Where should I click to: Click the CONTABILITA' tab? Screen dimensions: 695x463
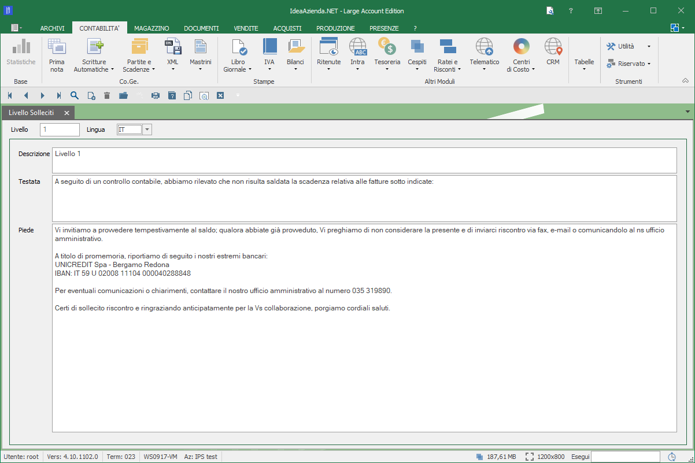99,28
